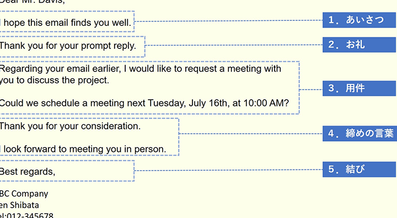Click the line 'you to discuss the project.'
Screen dimensions: 397x218
pyautogui.click(x=55, y=80)
